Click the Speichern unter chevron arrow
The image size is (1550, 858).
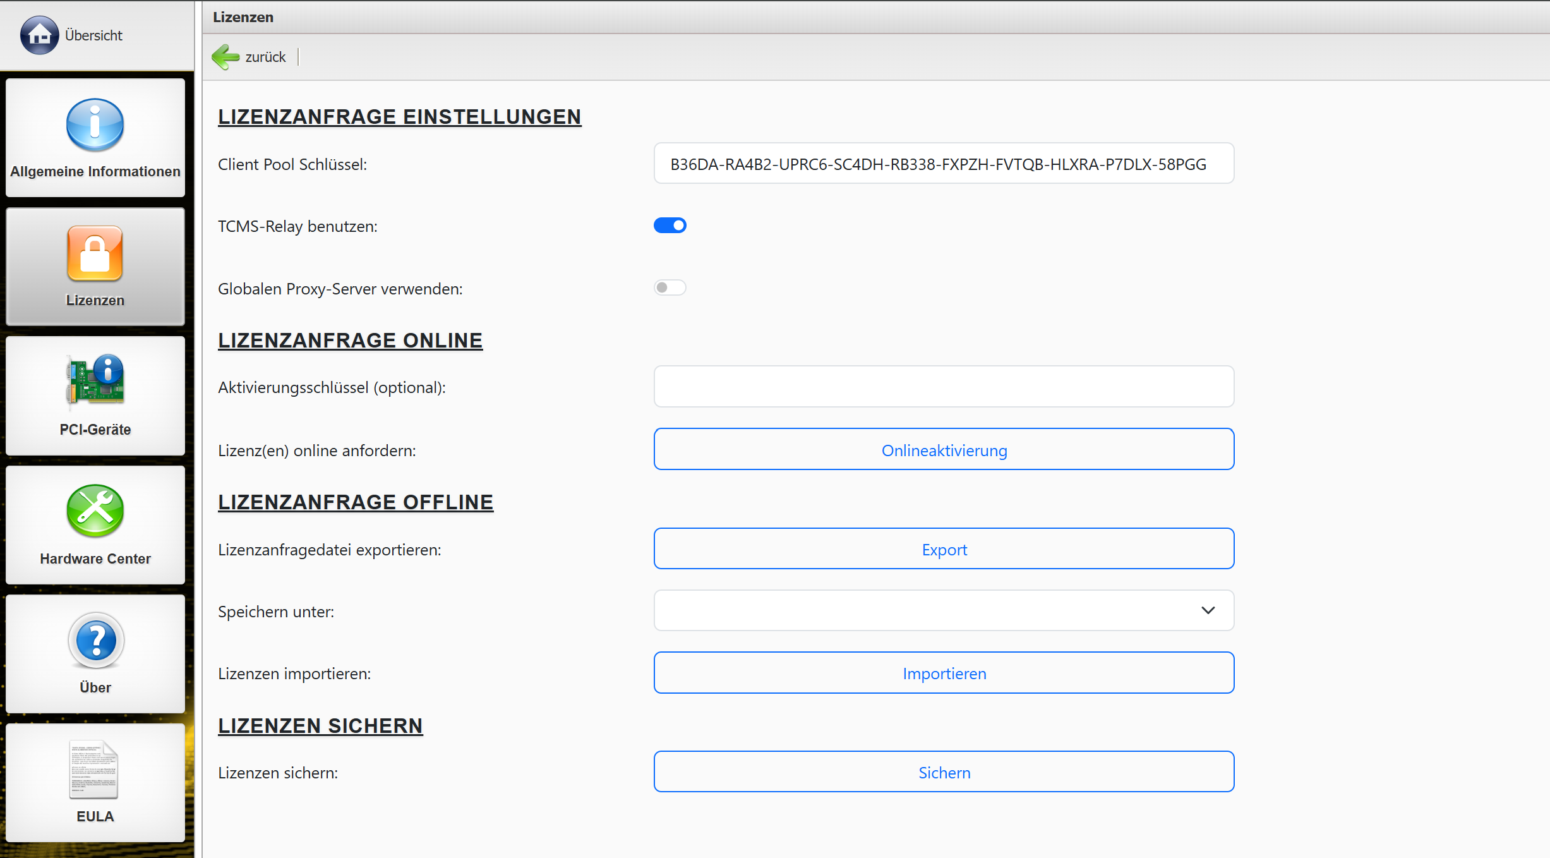[x=1208, y=610]
